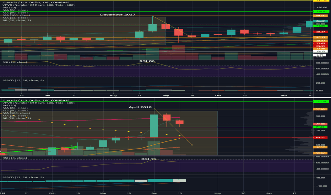331x195 pixels.
Task: Click the 'Sep' date on time axis
Action: 166,95
